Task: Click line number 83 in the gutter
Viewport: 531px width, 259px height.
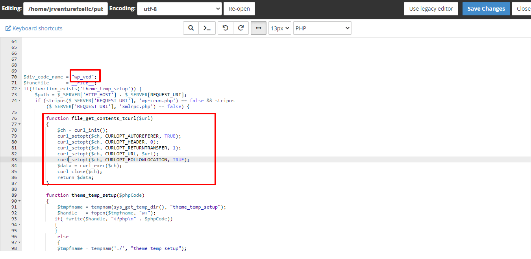Action: (x=14, y=160)
